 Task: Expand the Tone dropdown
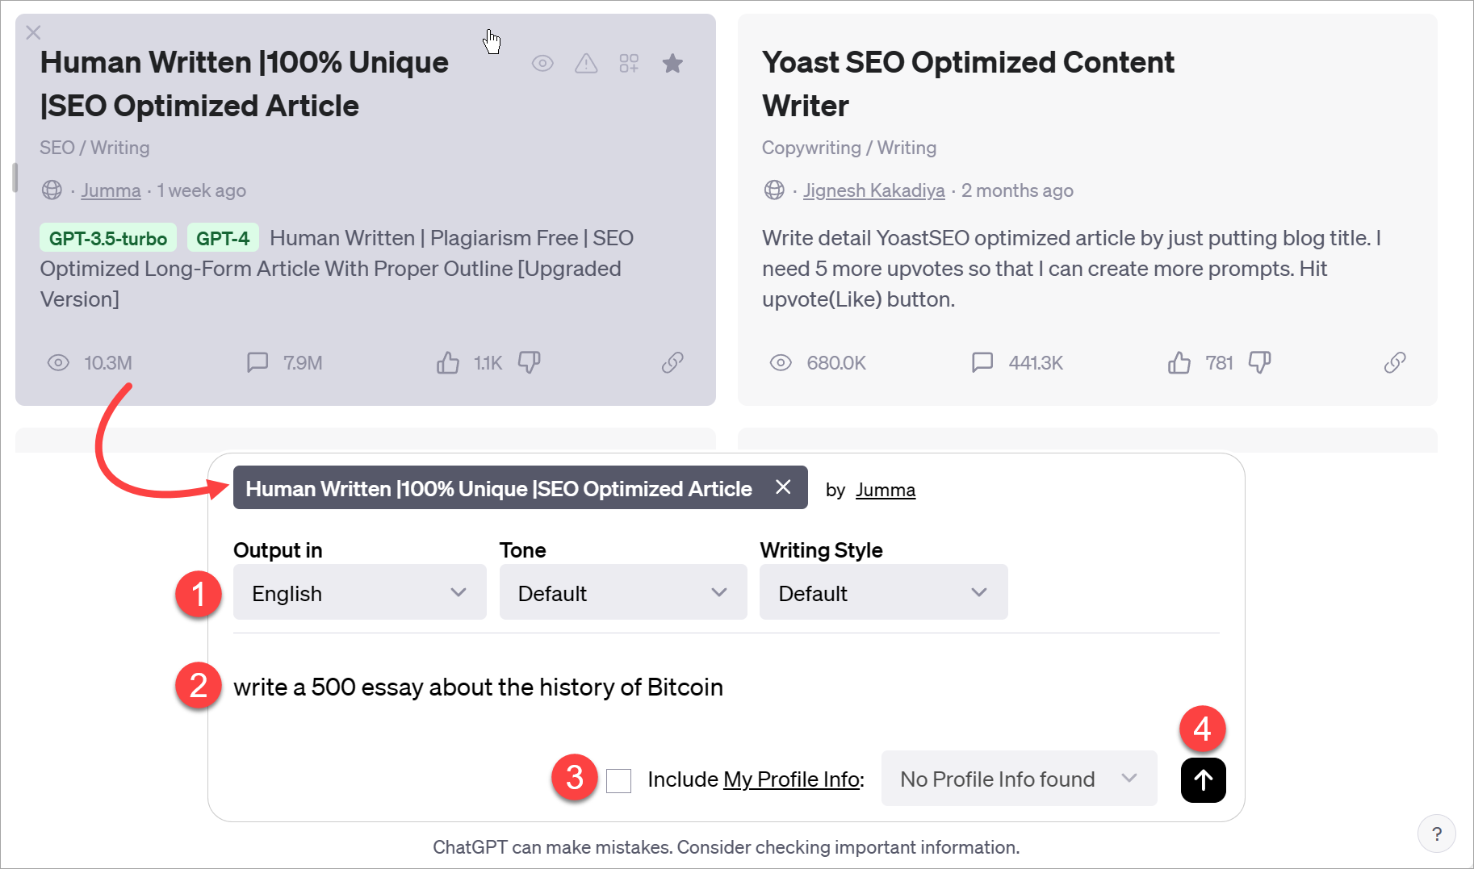click(622, 592)
